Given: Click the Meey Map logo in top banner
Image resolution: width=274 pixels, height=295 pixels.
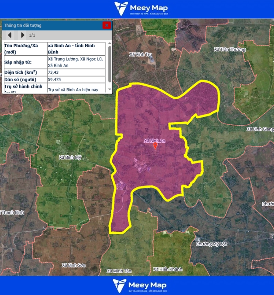Looking at the screenshot, I should (141, 9).
